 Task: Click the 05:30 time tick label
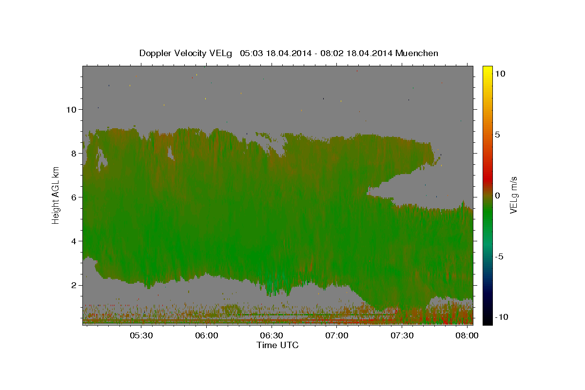point(141,336)
